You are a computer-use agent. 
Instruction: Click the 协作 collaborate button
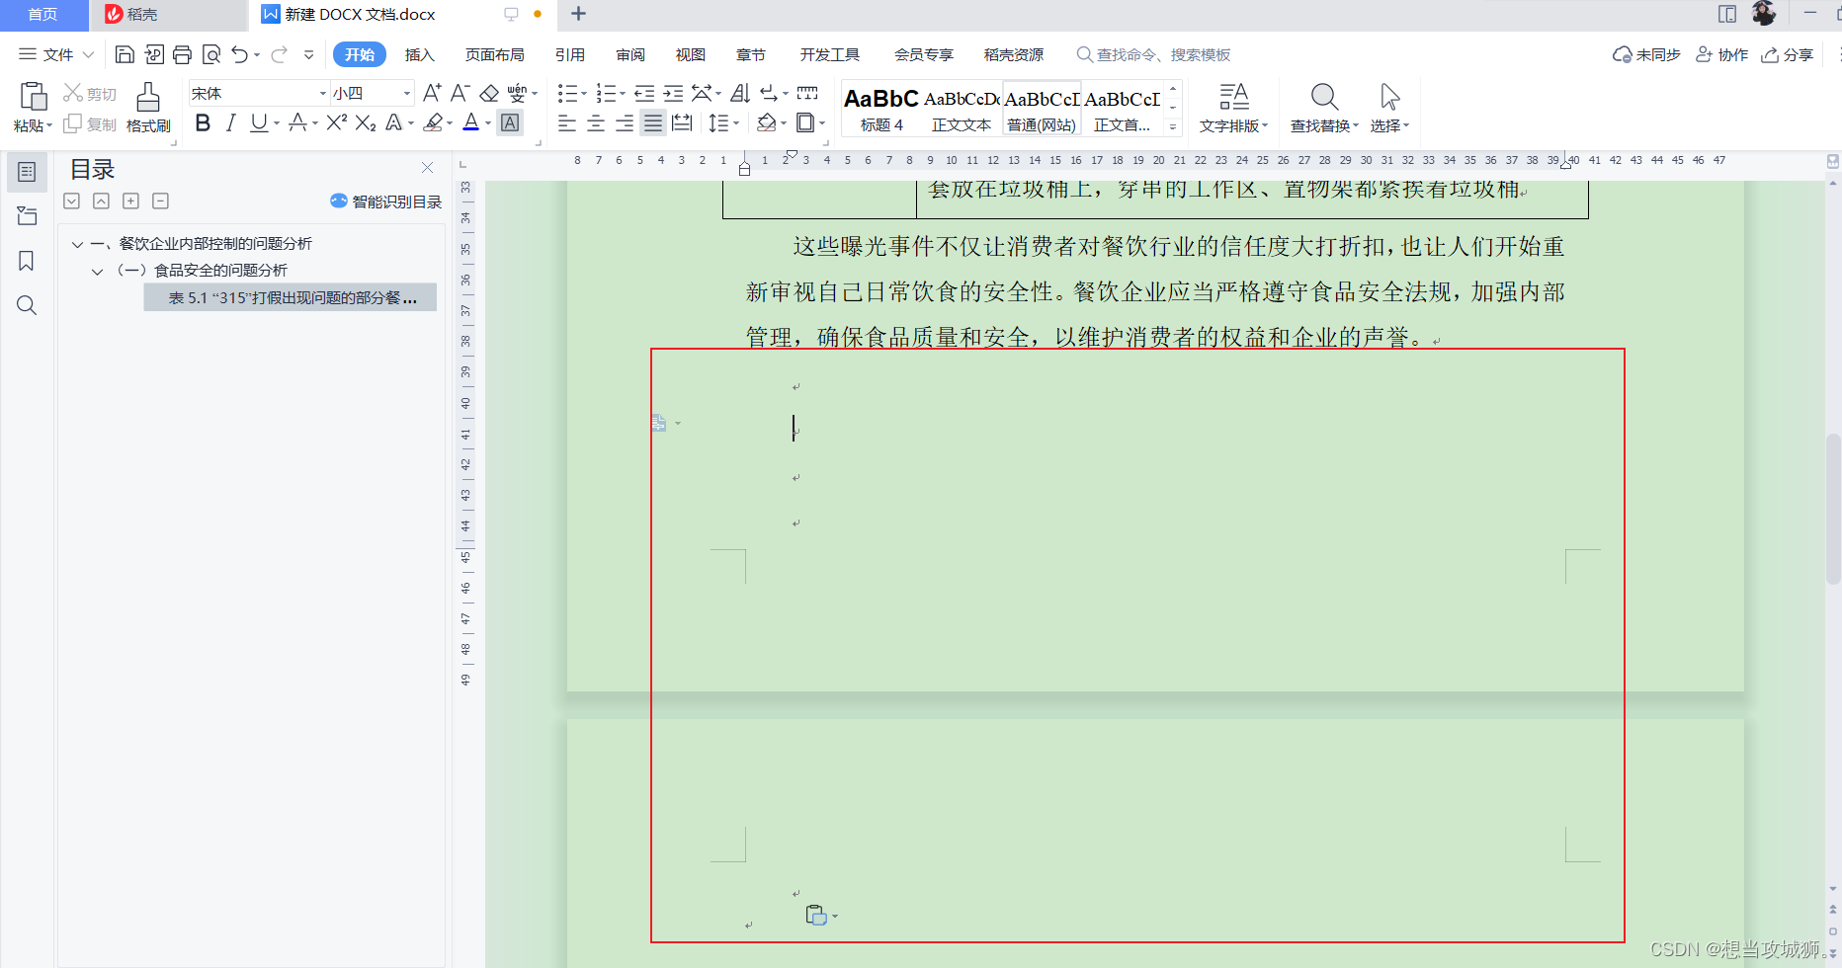point(1722,54)
